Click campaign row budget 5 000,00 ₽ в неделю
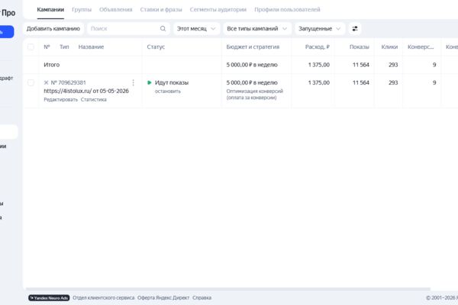Screen dimensions: 458x305 point(252,82)
